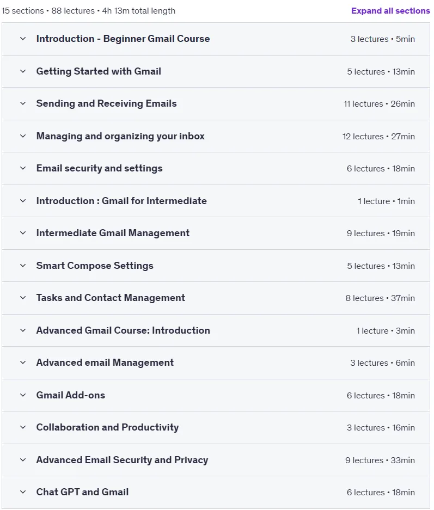Expand the Gmail Add-ons chevron
This screenshot has width=434, height=510.
point(23,395)
